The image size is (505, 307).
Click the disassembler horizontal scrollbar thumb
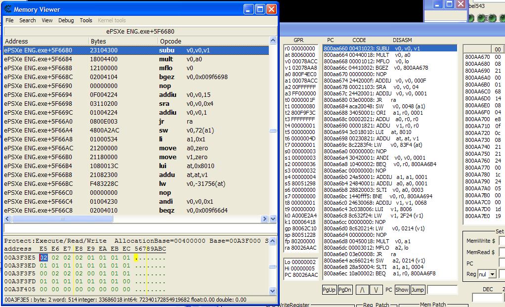62,219
